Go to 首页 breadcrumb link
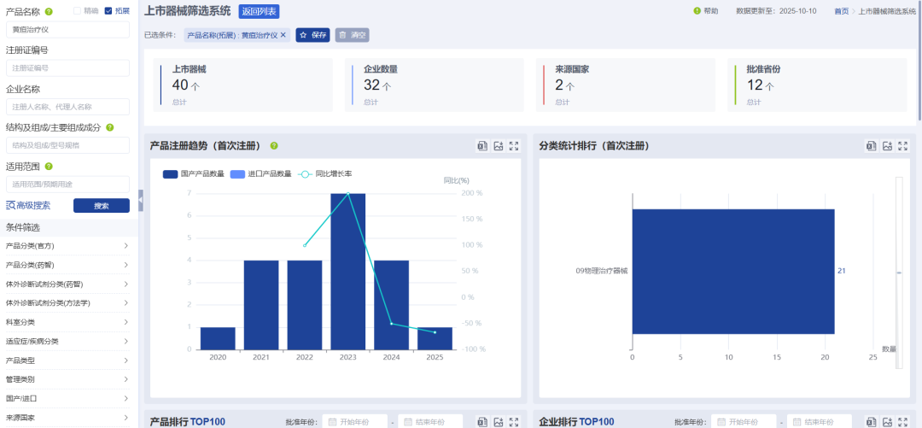This screenshot has width=922, height=428. 842,10
